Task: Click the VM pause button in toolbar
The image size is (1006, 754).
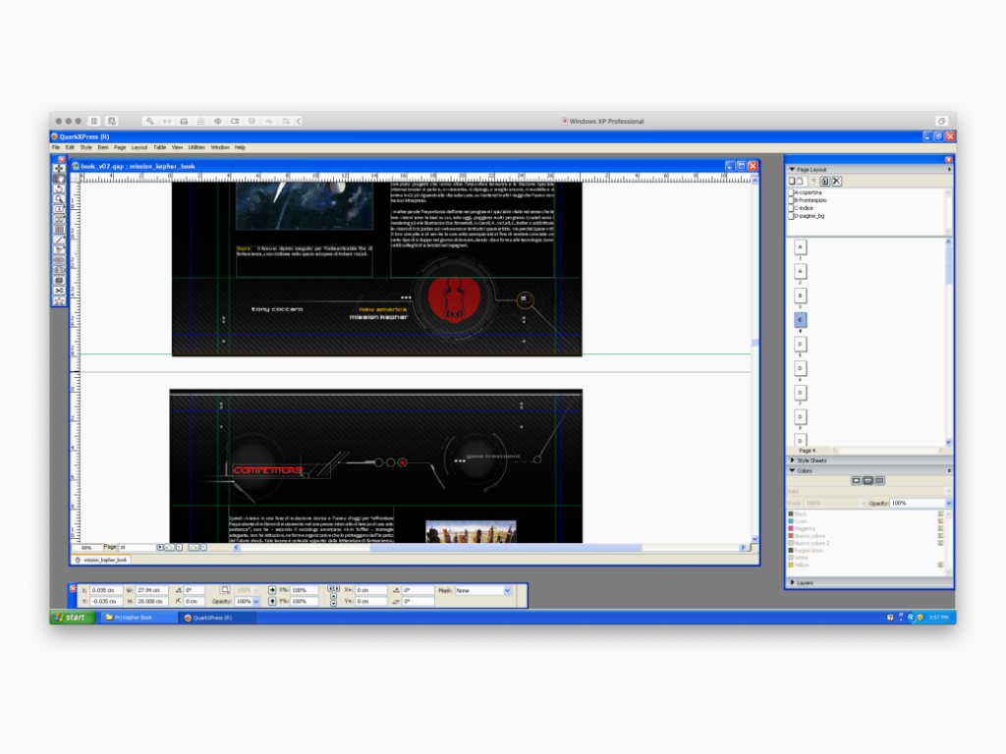Action: tap(94, 121)
